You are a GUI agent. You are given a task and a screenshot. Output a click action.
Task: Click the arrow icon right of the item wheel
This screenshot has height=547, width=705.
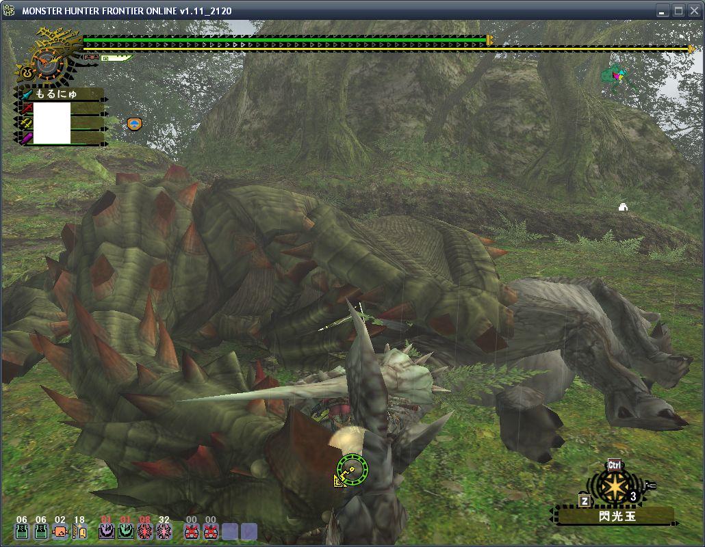pos(650,485)
